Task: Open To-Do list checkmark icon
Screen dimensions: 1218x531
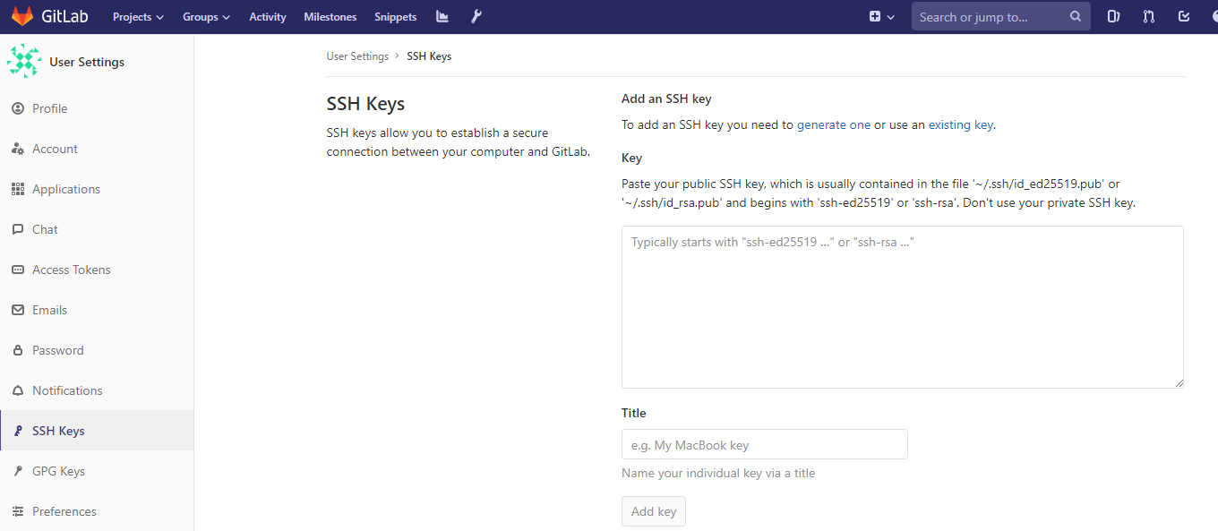Action: tap(1184, 17)
